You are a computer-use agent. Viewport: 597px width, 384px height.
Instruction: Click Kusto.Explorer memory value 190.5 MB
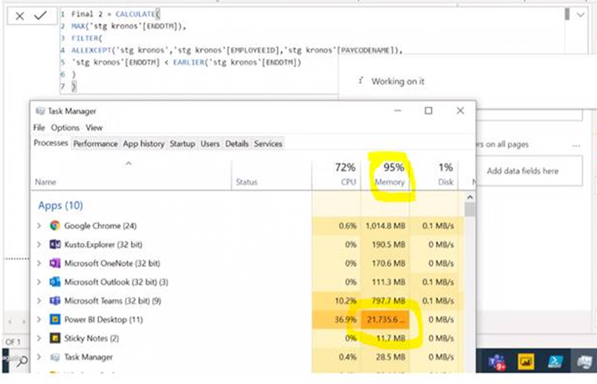[388, 245]
